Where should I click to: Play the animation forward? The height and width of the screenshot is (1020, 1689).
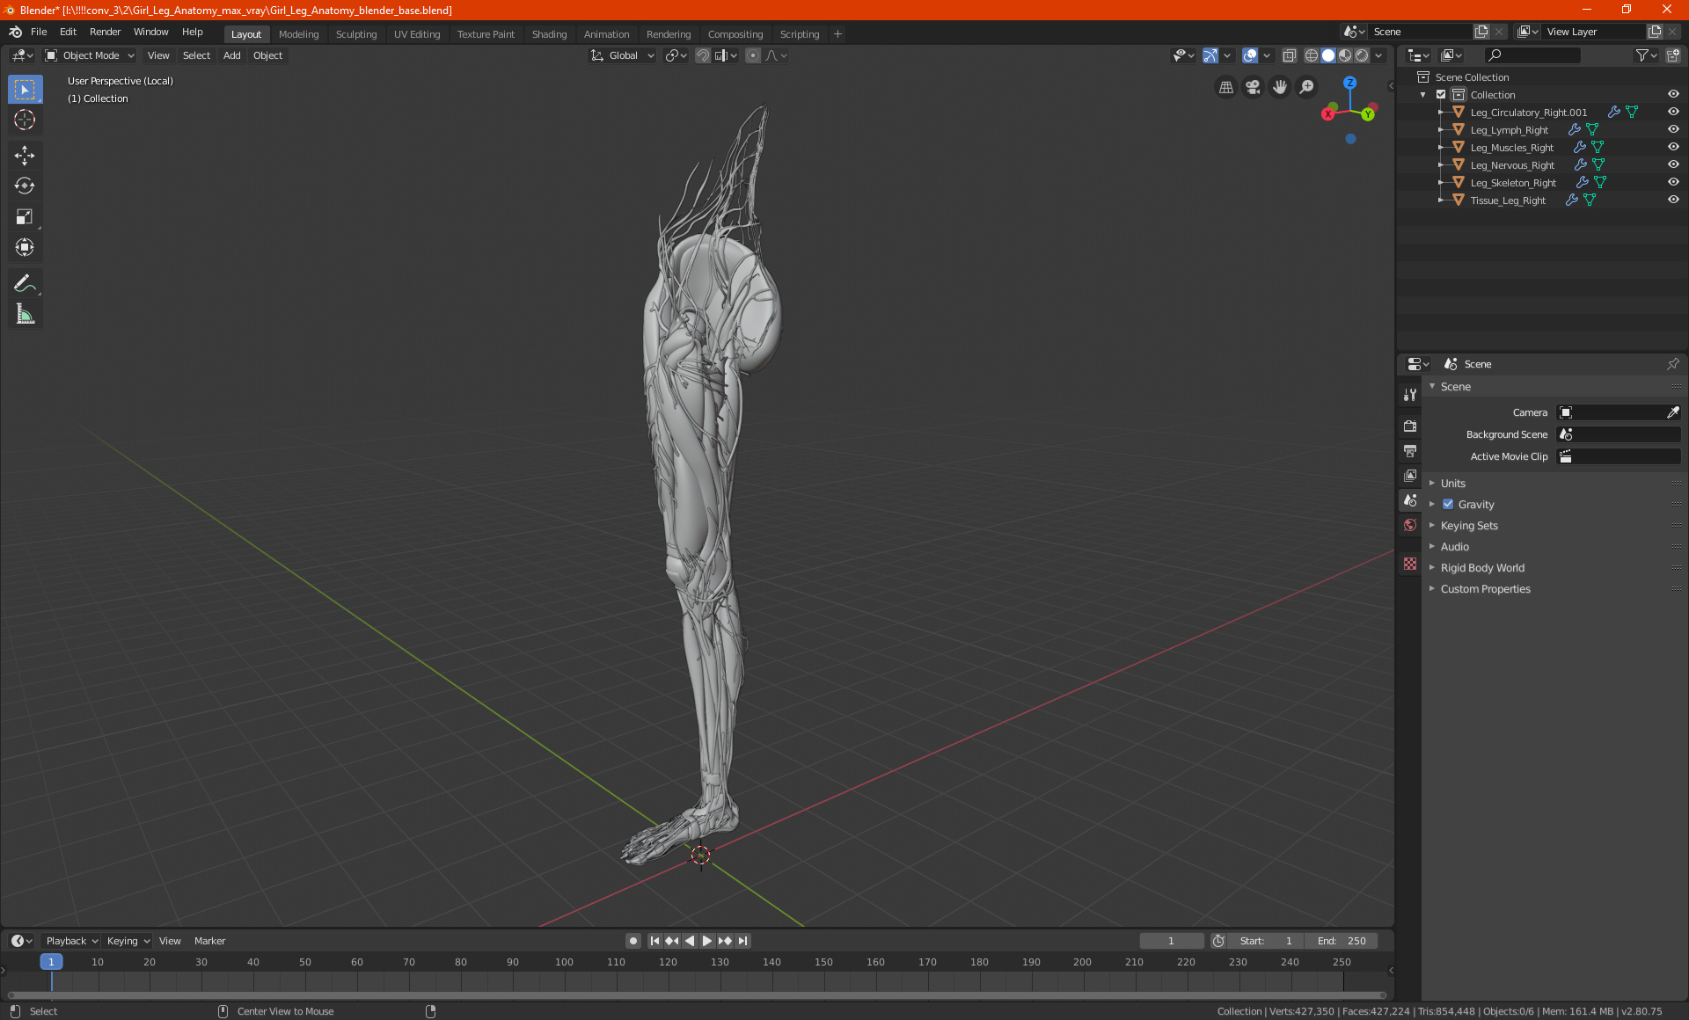707,941
